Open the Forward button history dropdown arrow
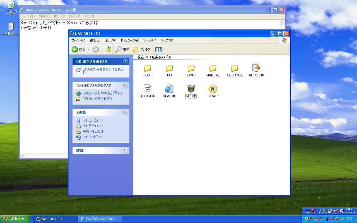 tap(102, 49)
